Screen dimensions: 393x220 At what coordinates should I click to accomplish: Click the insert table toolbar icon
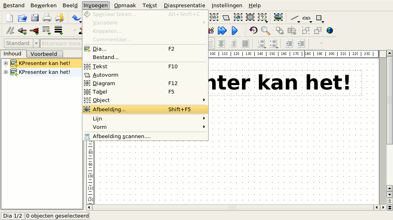250,17
